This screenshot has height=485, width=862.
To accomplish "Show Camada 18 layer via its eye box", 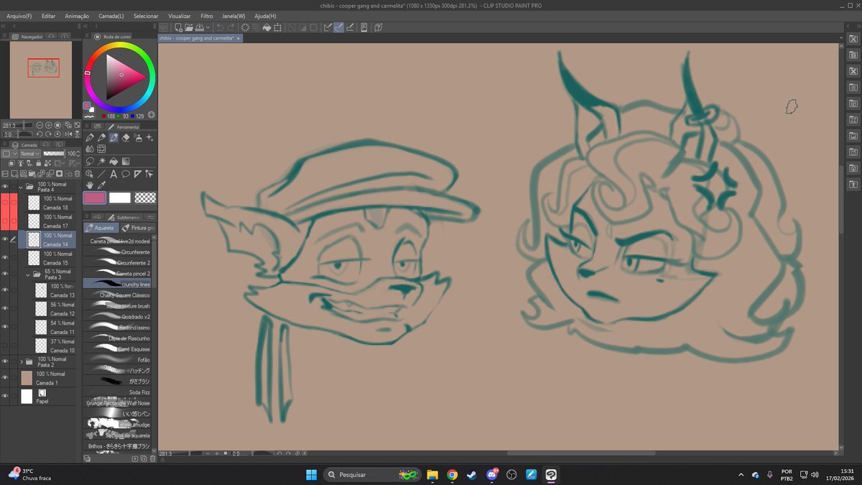I will 5,203.
